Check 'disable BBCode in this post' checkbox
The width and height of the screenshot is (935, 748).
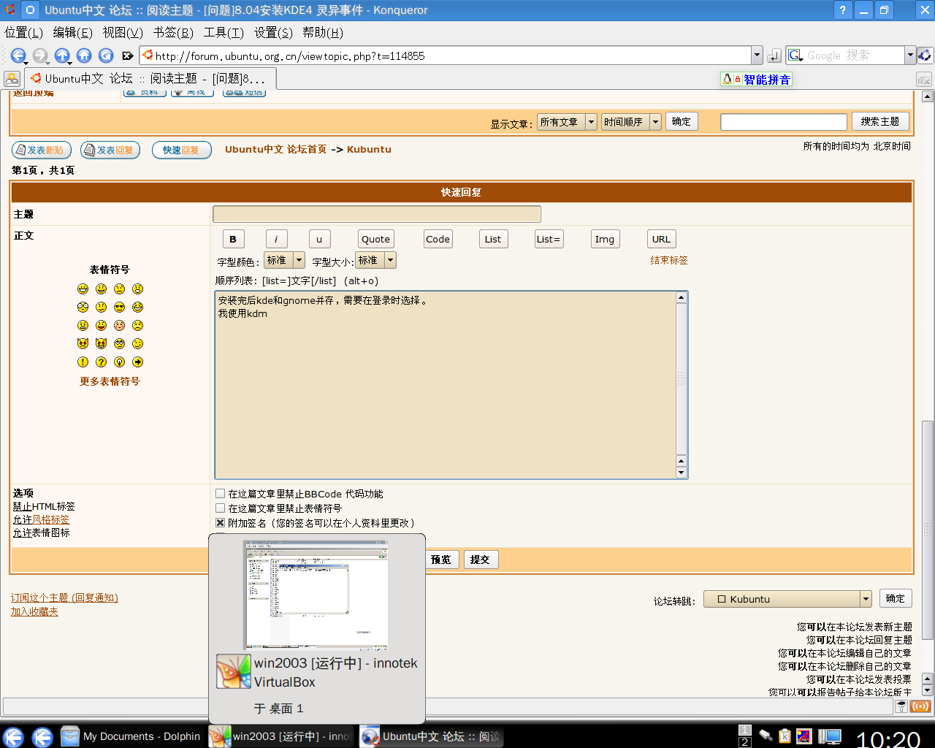(220, 494)
